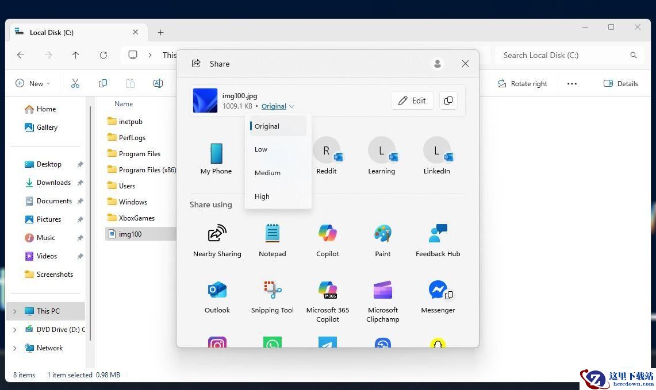Click the Copy icon in Explorer toolbar
The width and height of the screenshot is (656, 390).
click(102, 84)
